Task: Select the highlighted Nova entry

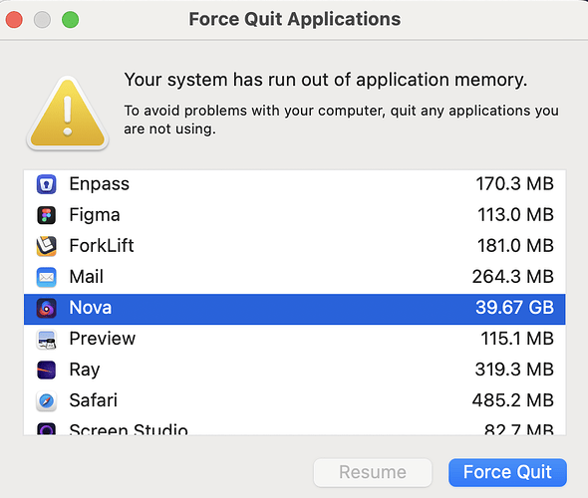Action: tap(294, 309)
